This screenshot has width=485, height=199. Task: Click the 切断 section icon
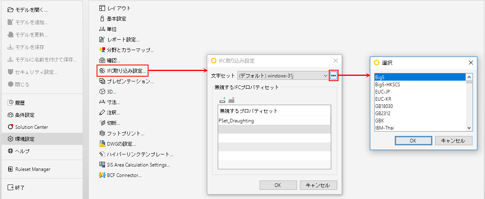click(x=102, y=123)
